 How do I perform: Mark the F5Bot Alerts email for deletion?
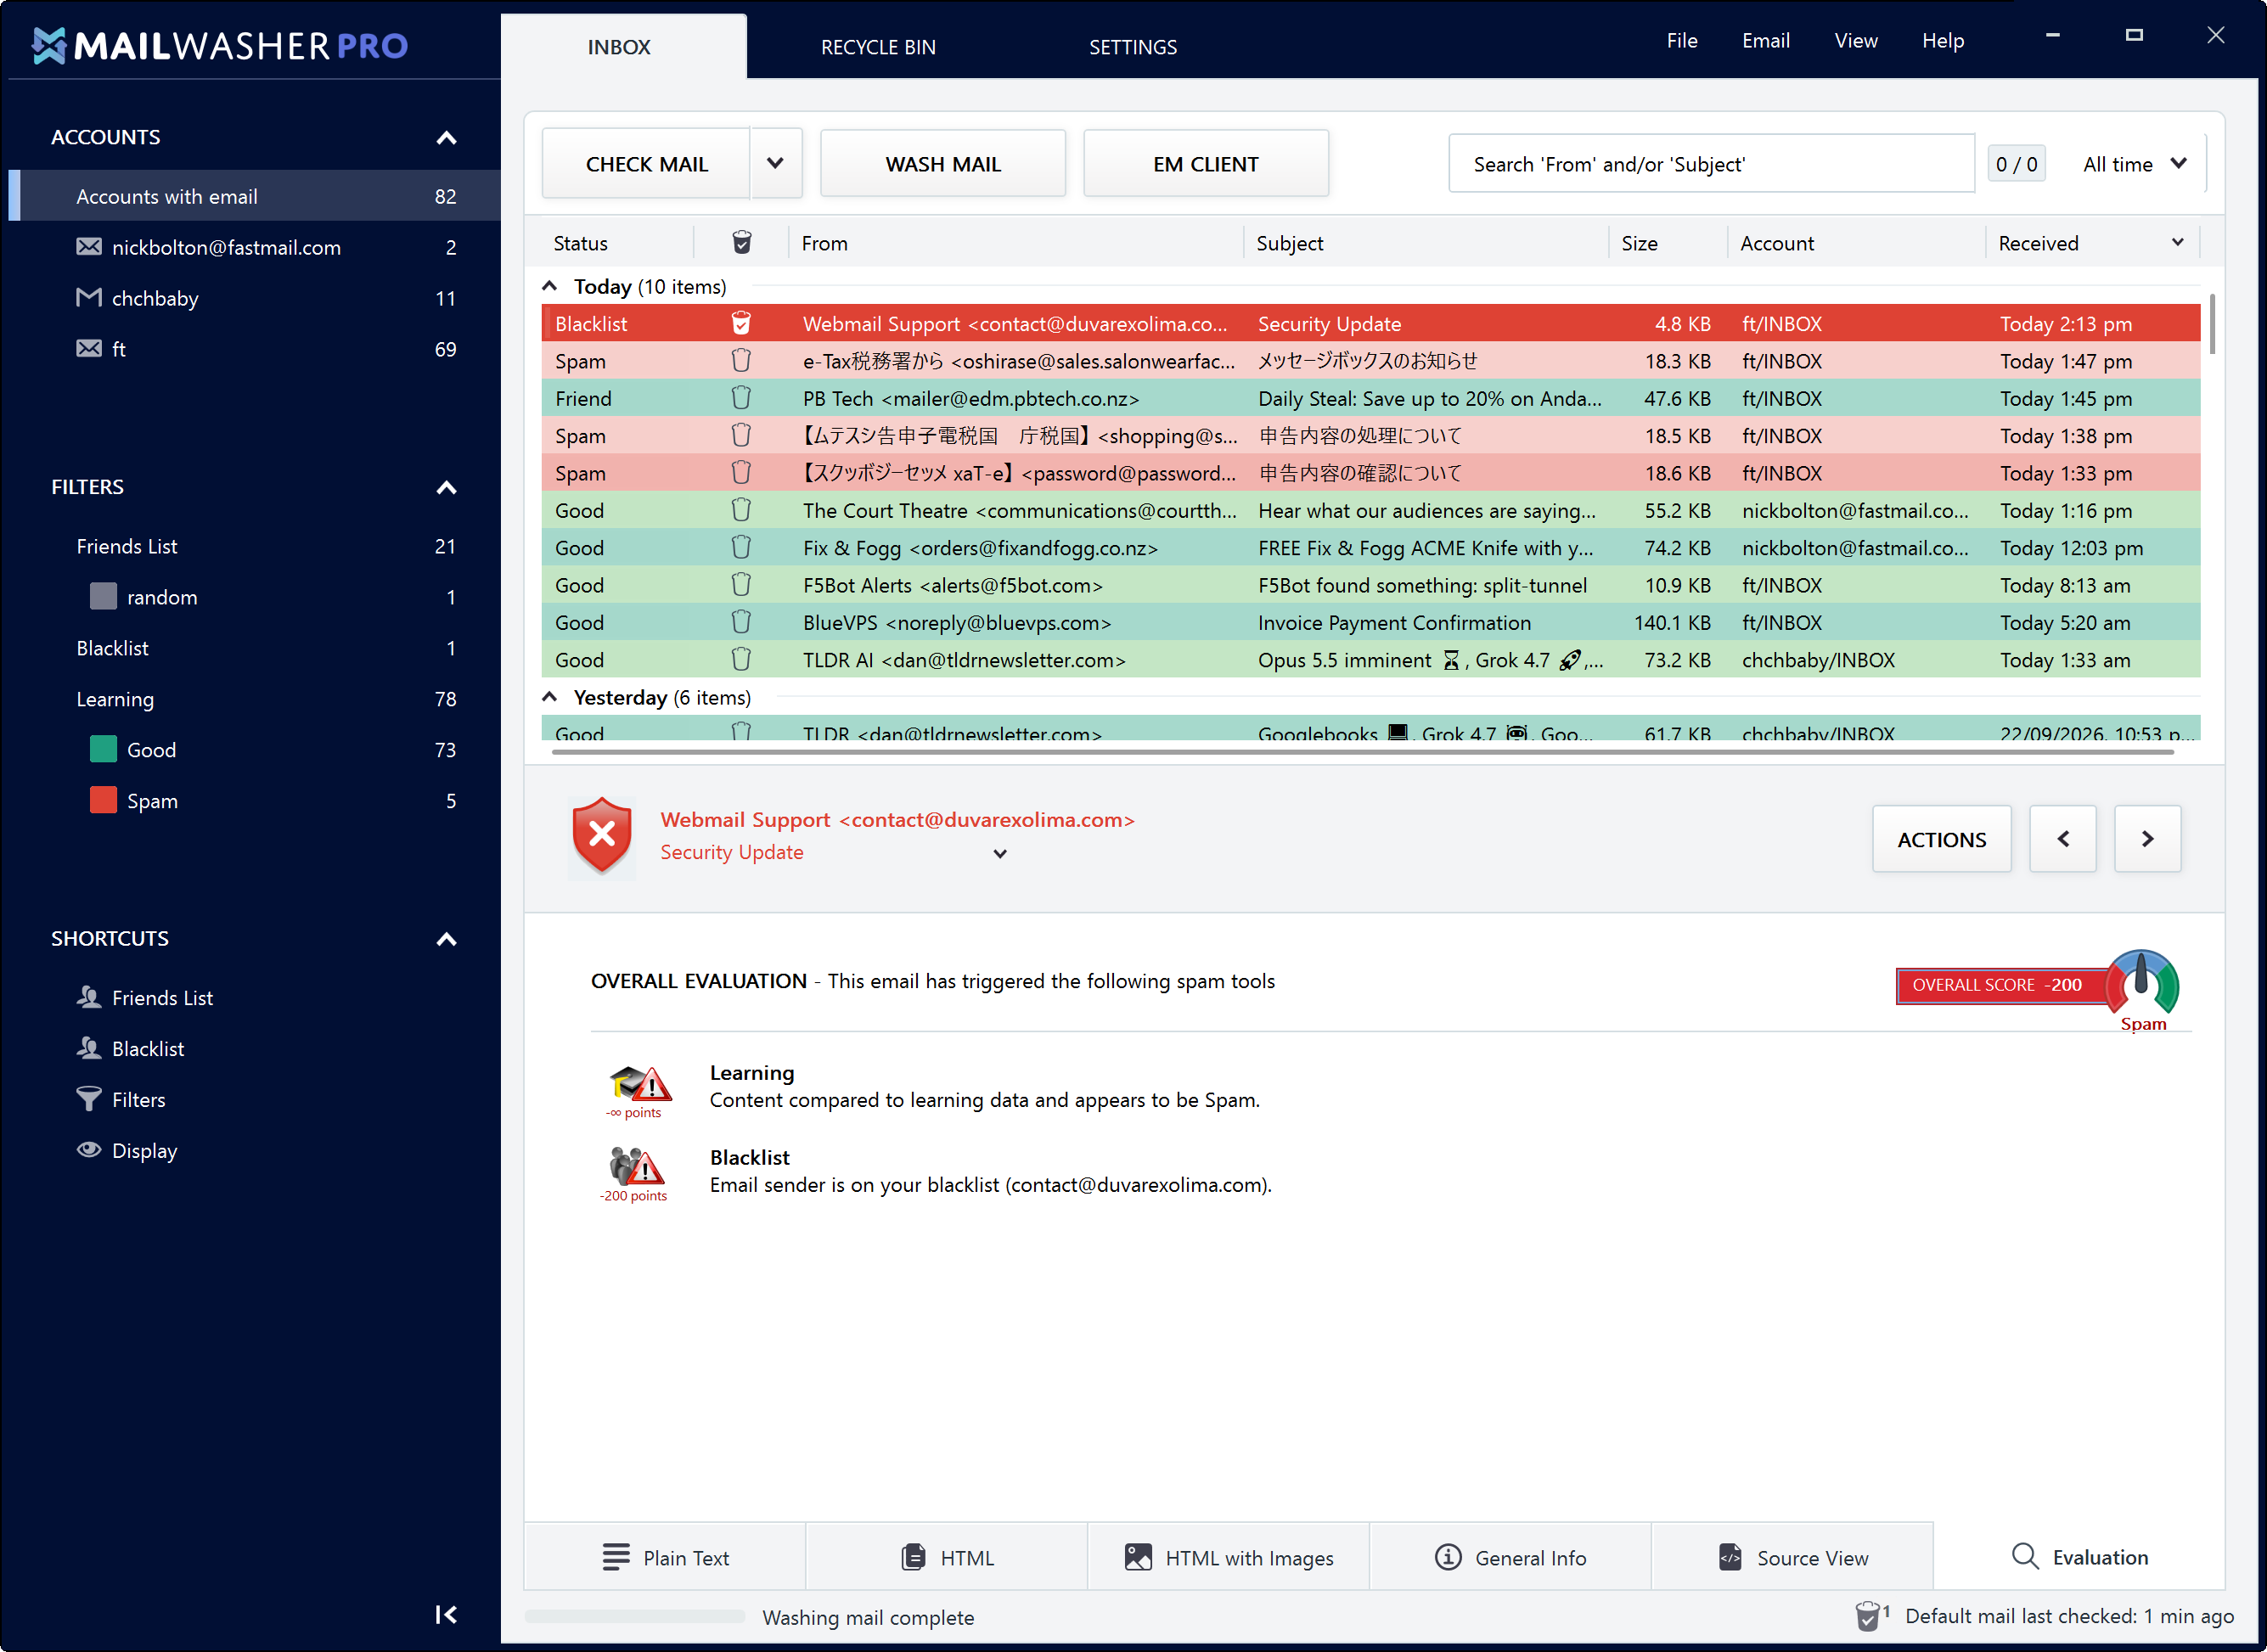coord(741,585)
